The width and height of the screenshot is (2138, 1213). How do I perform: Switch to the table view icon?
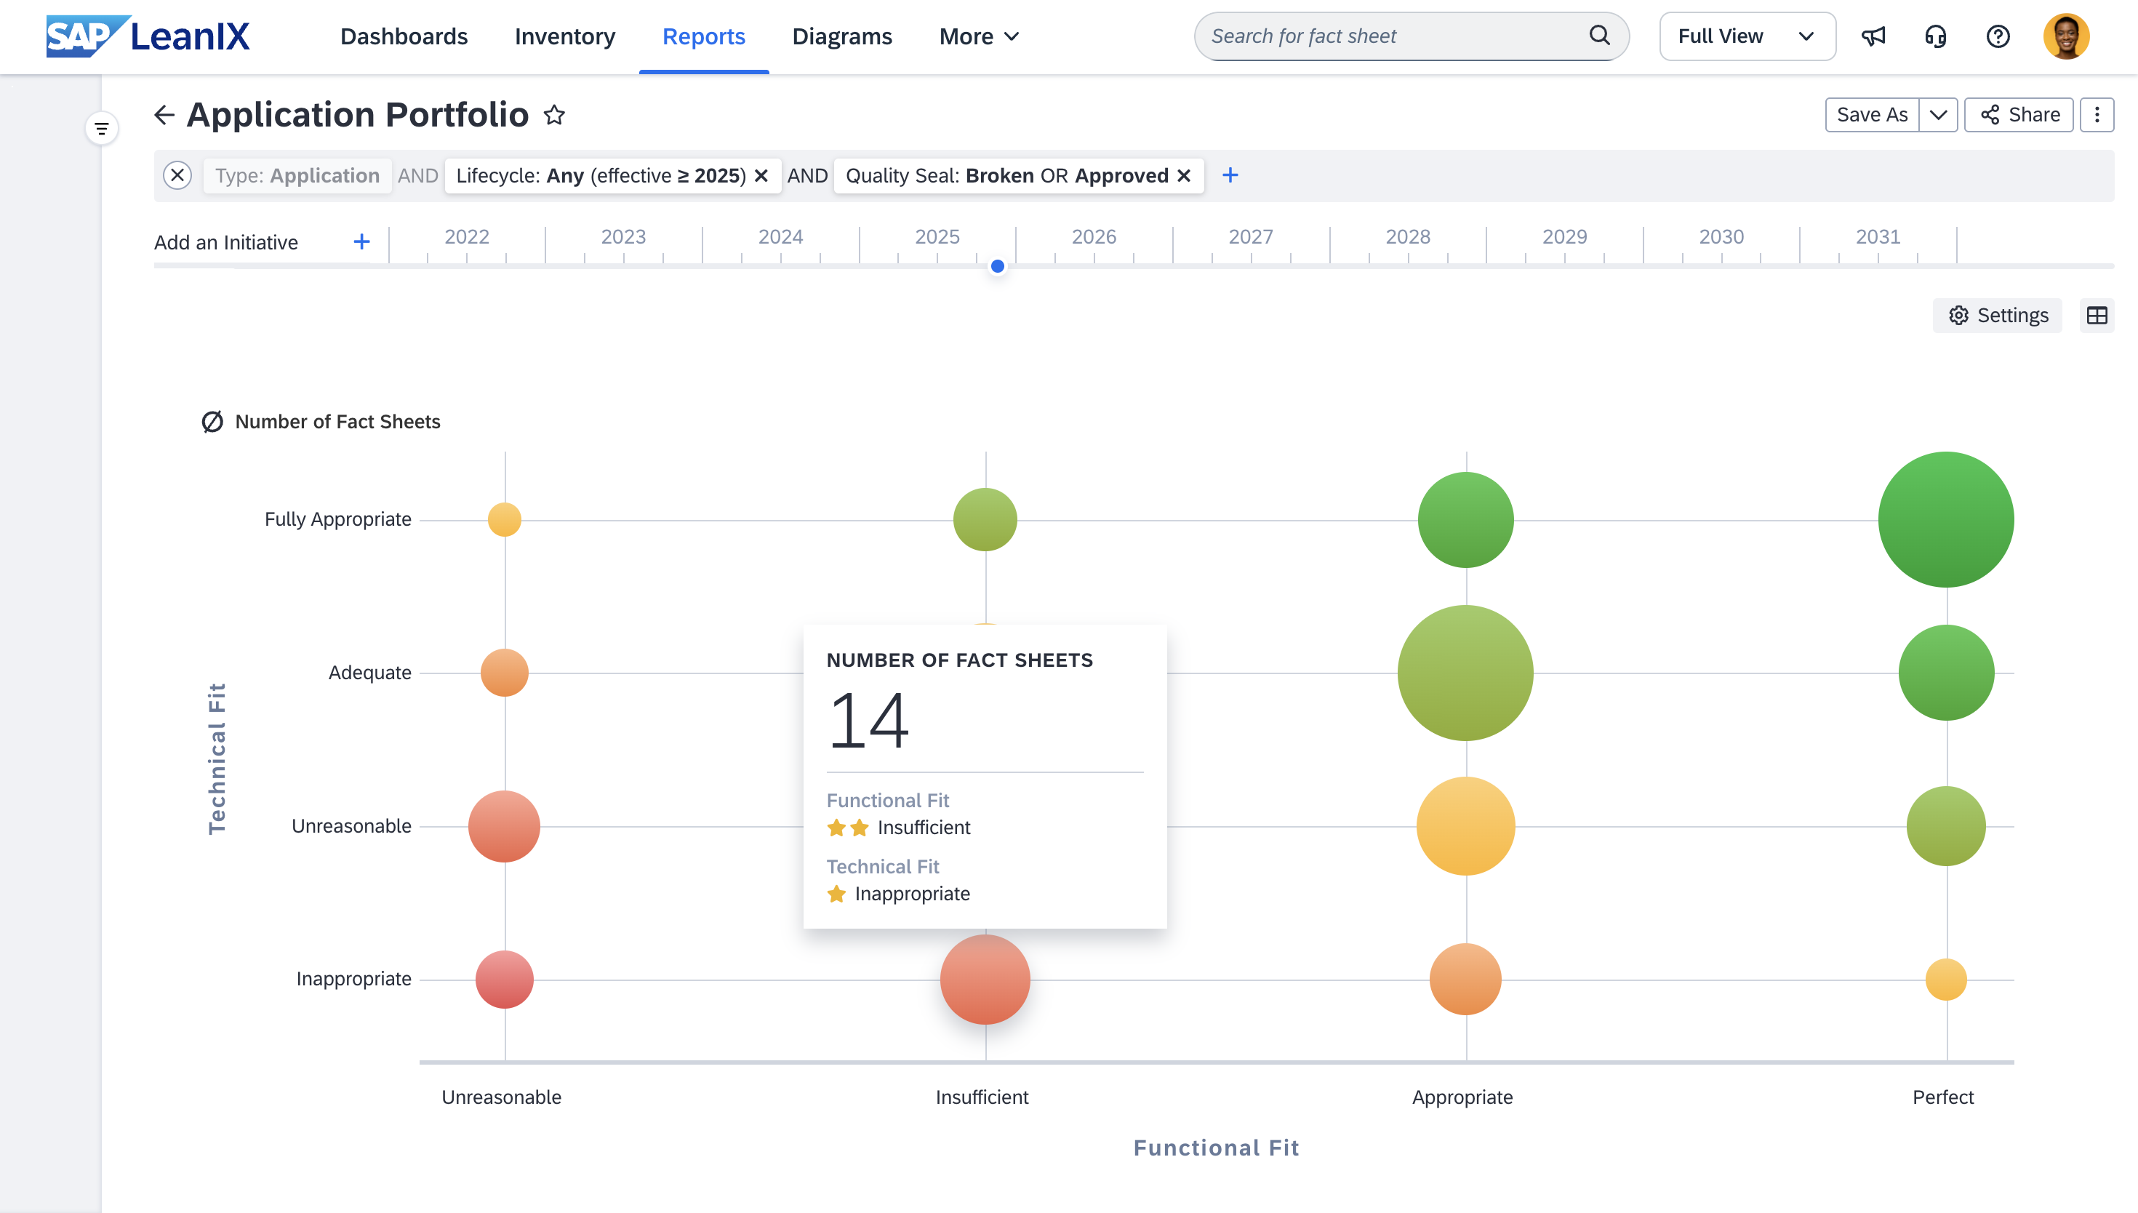click(2097, 316)
